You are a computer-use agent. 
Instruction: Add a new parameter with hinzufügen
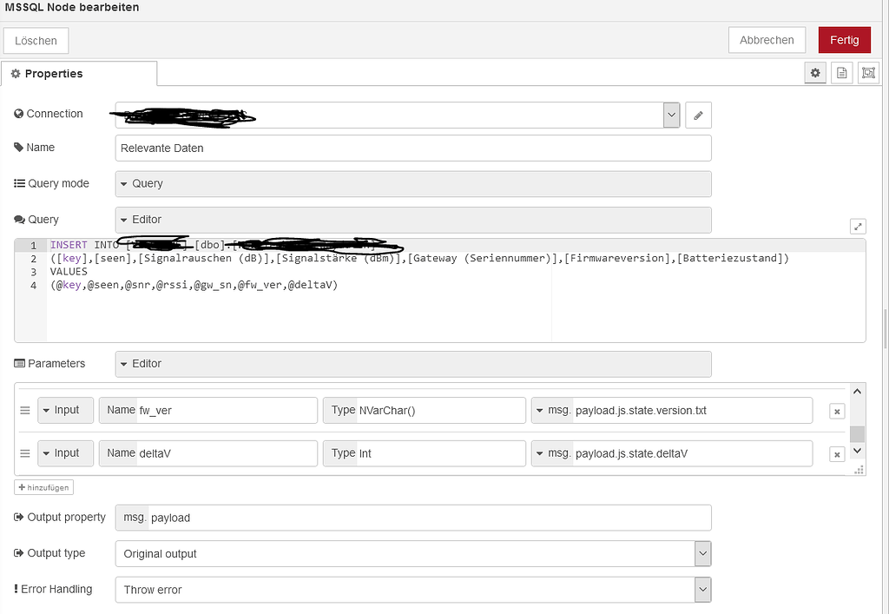(43, 486)
